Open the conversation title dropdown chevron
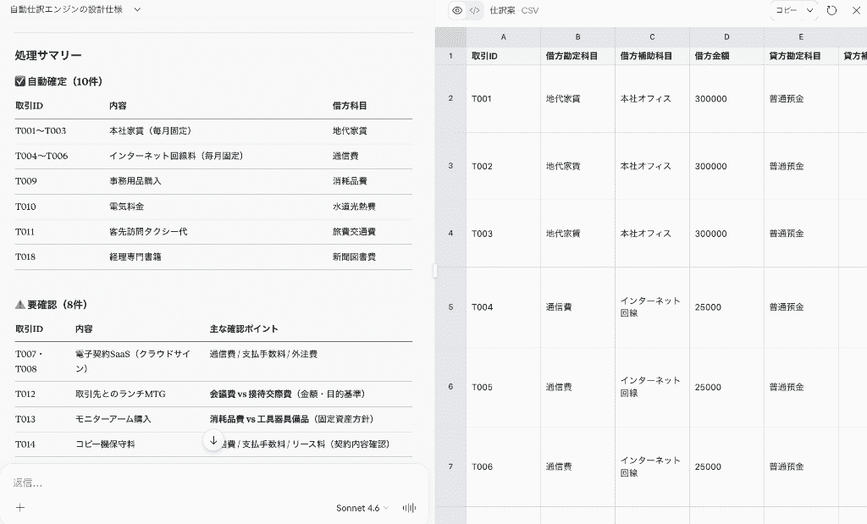 (x=137, y=9)
